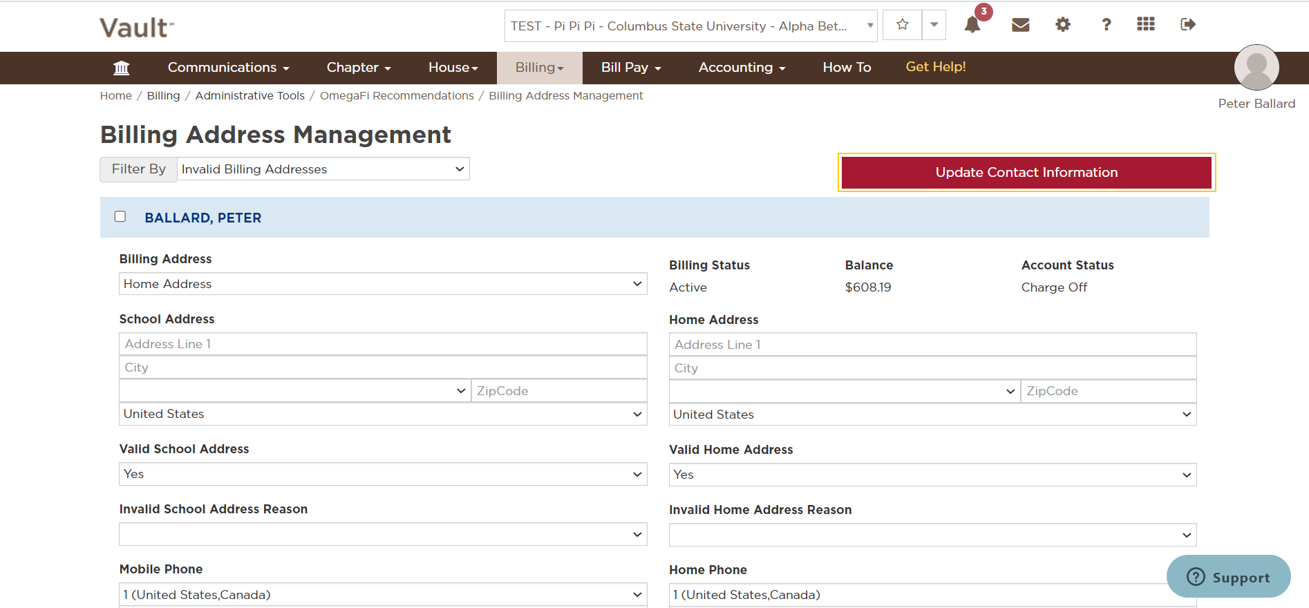Viewport: 1309px width, 608px height.
Task: Click the logout arrow icon
Action: (x=1187, y=25)
